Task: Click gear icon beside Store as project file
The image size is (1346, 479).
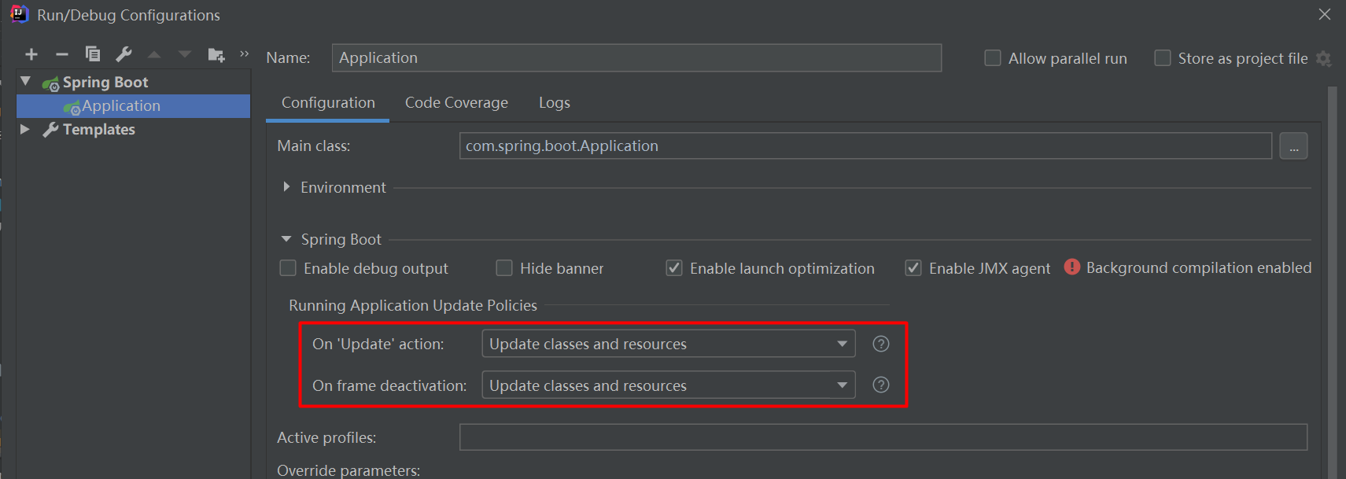Action: coord(1324,59)
